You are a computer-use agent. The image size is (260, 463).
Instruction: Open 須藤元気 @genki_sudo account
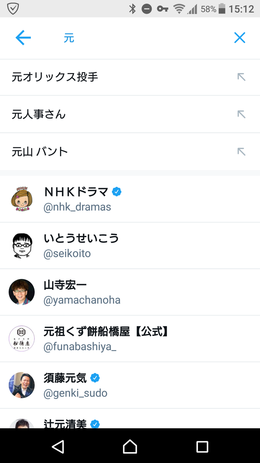pos(144,385)
